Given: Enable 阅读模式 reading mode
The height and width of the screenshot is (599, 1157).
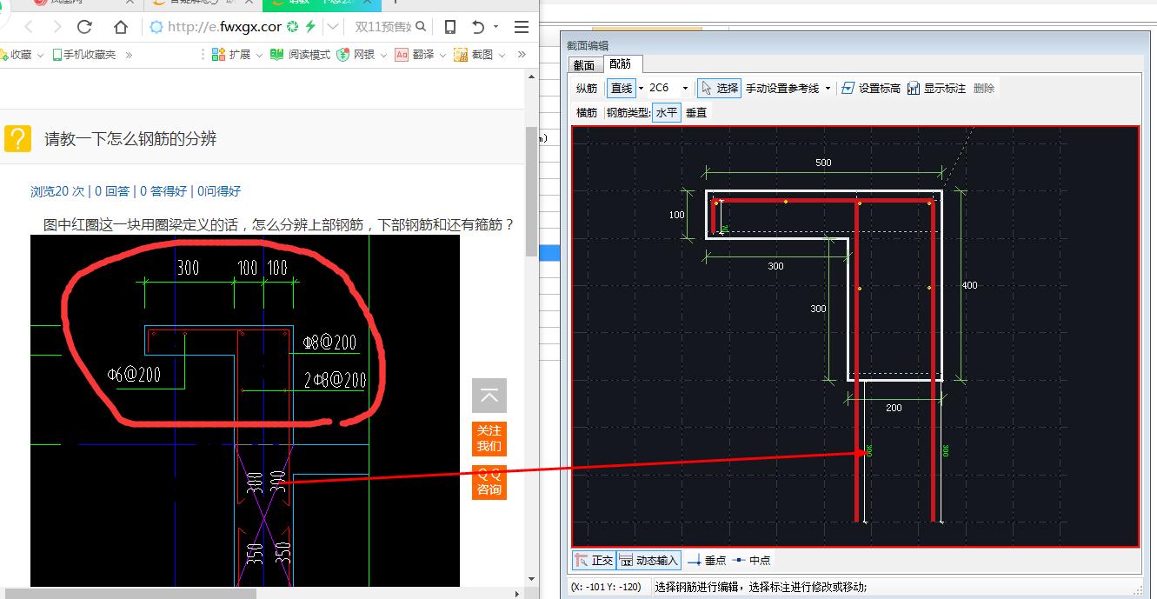Looking at the screenshot, I should 300,54.
